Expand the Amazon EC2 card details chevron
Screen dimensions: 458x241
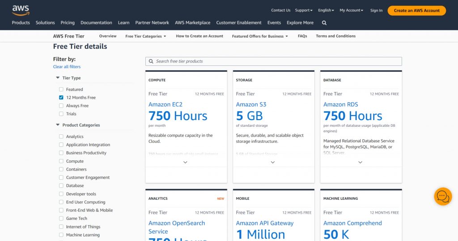pos(185,162)
